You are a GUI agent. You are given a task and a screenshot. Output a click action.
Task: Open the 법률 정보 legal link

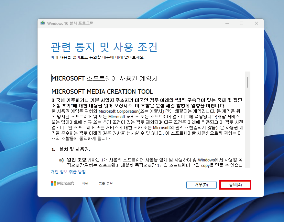pos(106,183)
